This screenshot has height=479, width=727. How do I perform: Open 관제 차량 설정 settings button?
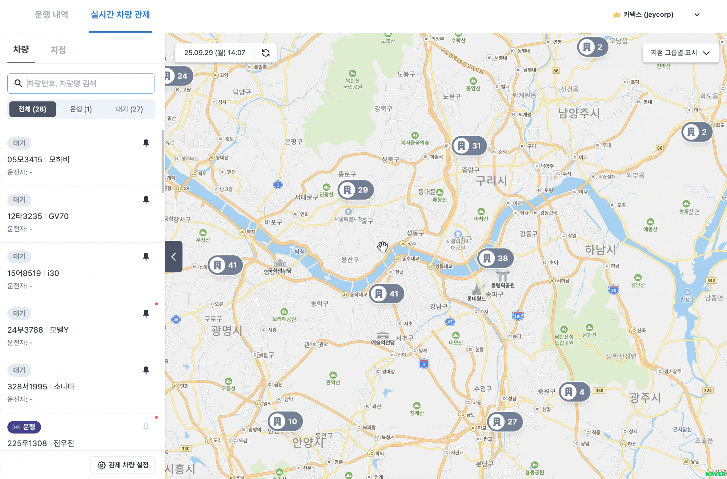click(123, 465)
